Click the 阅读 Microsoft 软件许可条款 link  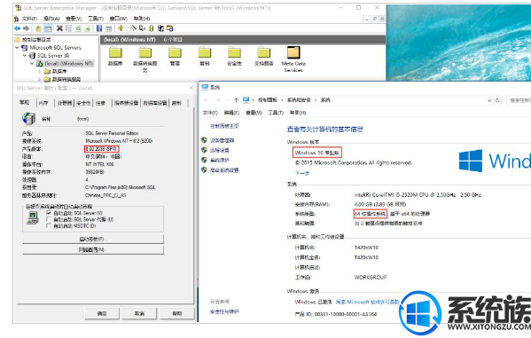coord(367,302)
